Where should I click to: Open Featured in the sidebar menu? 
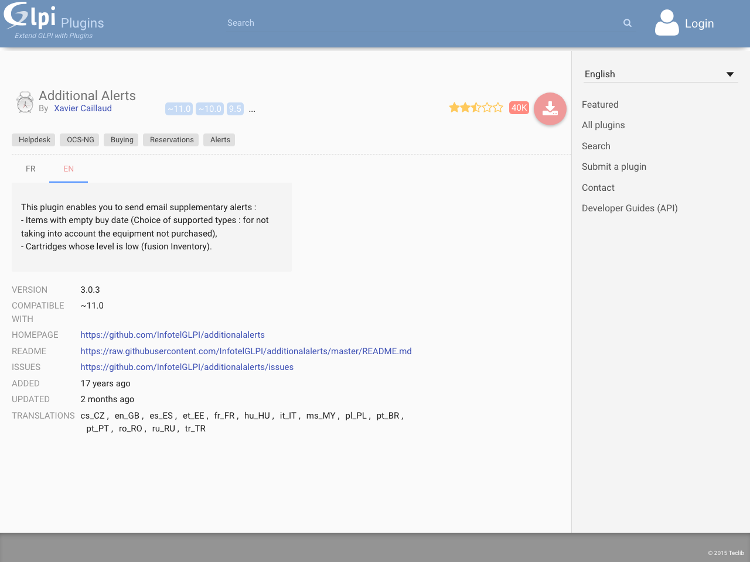[x=600, y=105]
